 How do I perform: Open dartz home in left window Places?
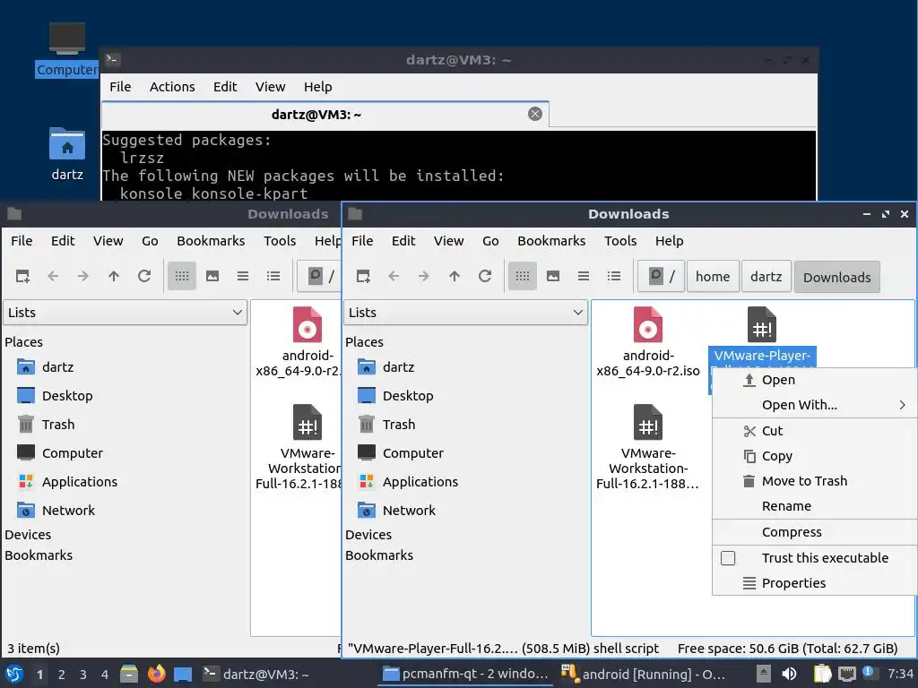pyautogui.click(x=45, y=366)
